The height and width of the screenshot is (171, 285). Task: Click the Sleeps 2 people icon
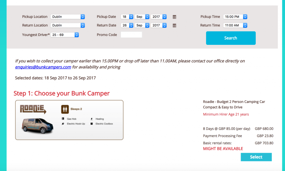tap(65, 109)
